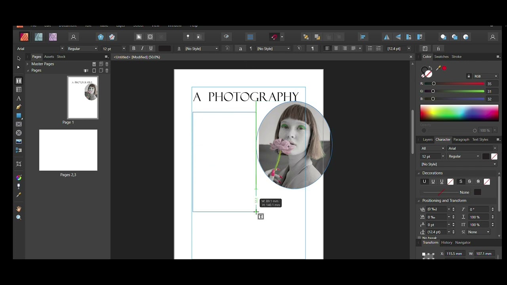Toggle Italic in context toolbar
Image resolution: width=507 pixels, height=285 pixels.
142,48
